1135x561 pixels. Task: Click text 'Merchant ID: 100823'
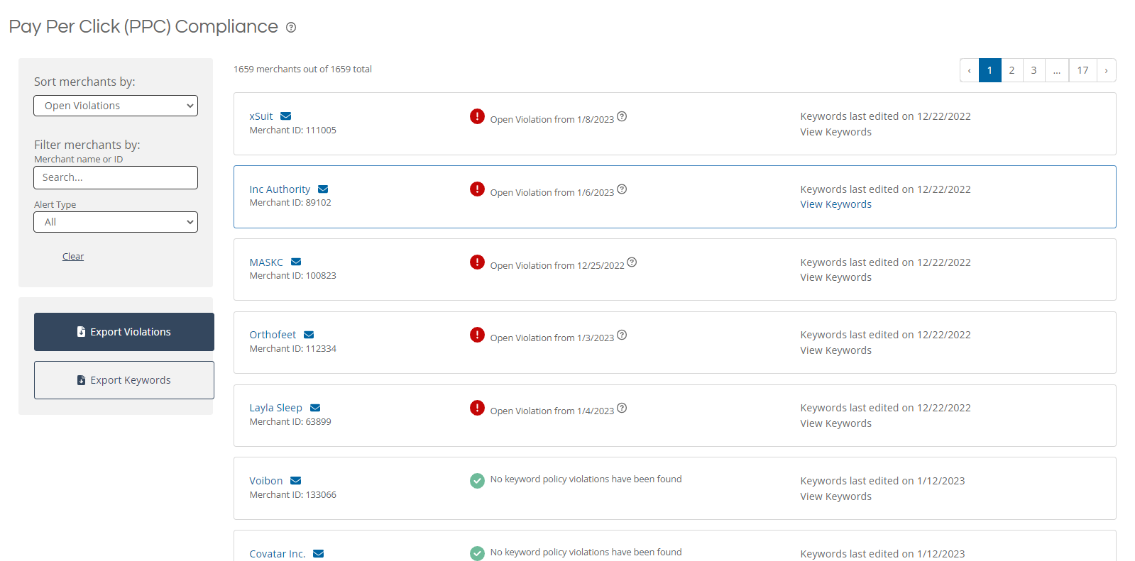[293, 276]
